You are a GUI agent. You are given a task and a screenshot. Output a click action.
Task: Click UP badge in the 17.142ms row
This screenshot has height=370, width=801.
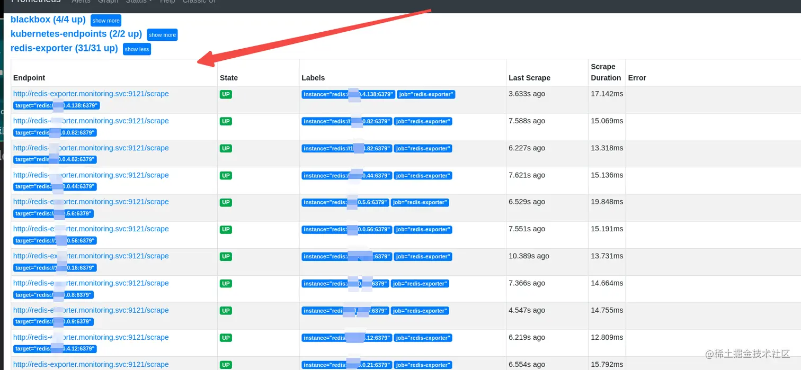click(x=226, y=94)
